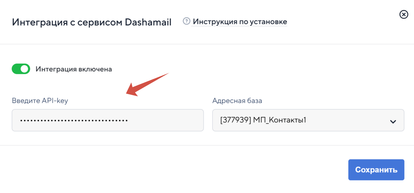Click the empty middle of the address base combo box
The image size is (414, 193).
point(347,120)
